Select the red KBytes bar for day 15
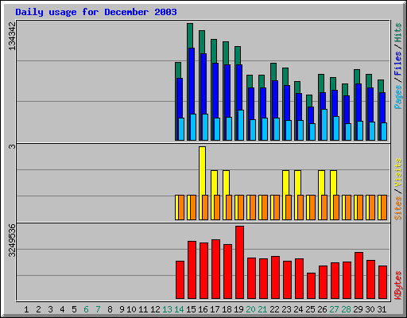 (192, 270)
